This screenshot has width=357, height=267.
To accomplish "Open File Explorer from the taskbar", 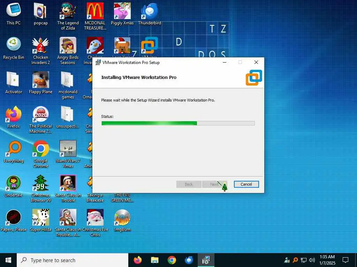I will coord(154,260).
